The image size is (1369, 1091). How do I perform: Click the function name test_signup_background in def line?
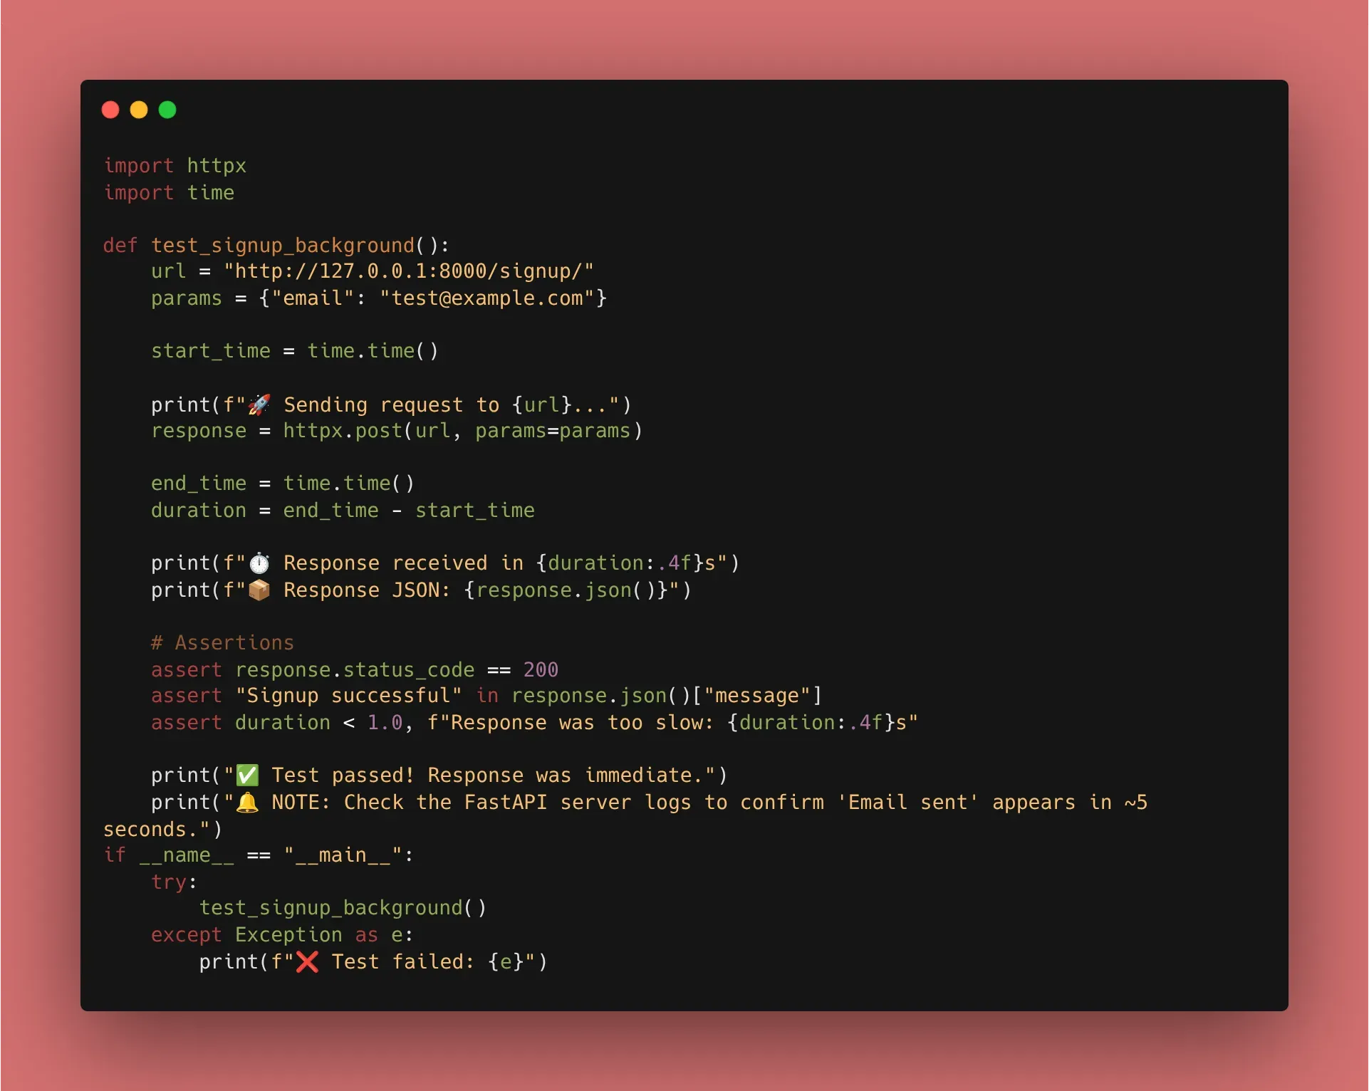point(282,246)
